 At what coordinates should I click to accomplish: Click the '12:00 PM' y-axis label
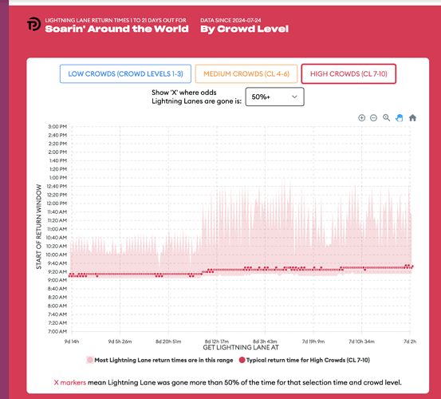tap(57, 203)
